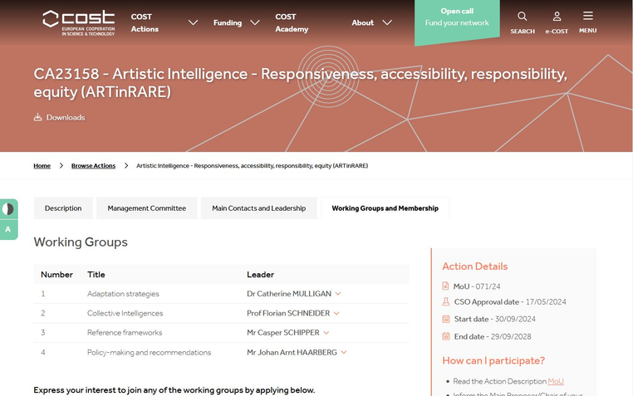Screen dimensions: 633x396
Task: Click the font size A accessibility button
Action: coord(7,229)
